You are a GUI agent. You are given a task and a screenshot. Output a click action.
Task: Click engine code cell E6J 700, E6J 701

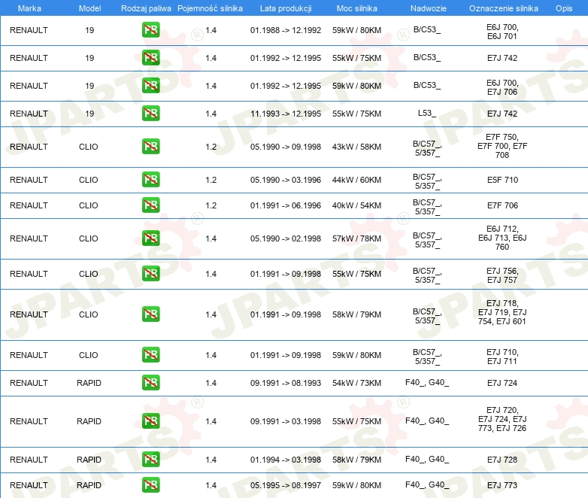[x=502, y=32]
